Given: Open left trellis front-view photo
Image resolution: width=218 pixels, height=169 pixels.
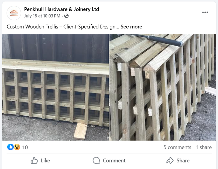Looking at the screenshot, I should coord(55,87).
